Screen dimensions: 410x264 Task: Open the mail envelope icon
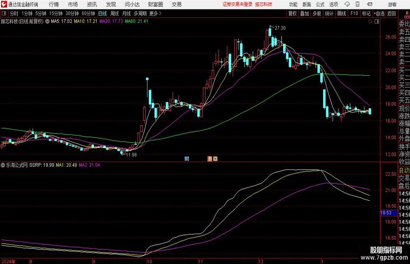pos(370,4)
